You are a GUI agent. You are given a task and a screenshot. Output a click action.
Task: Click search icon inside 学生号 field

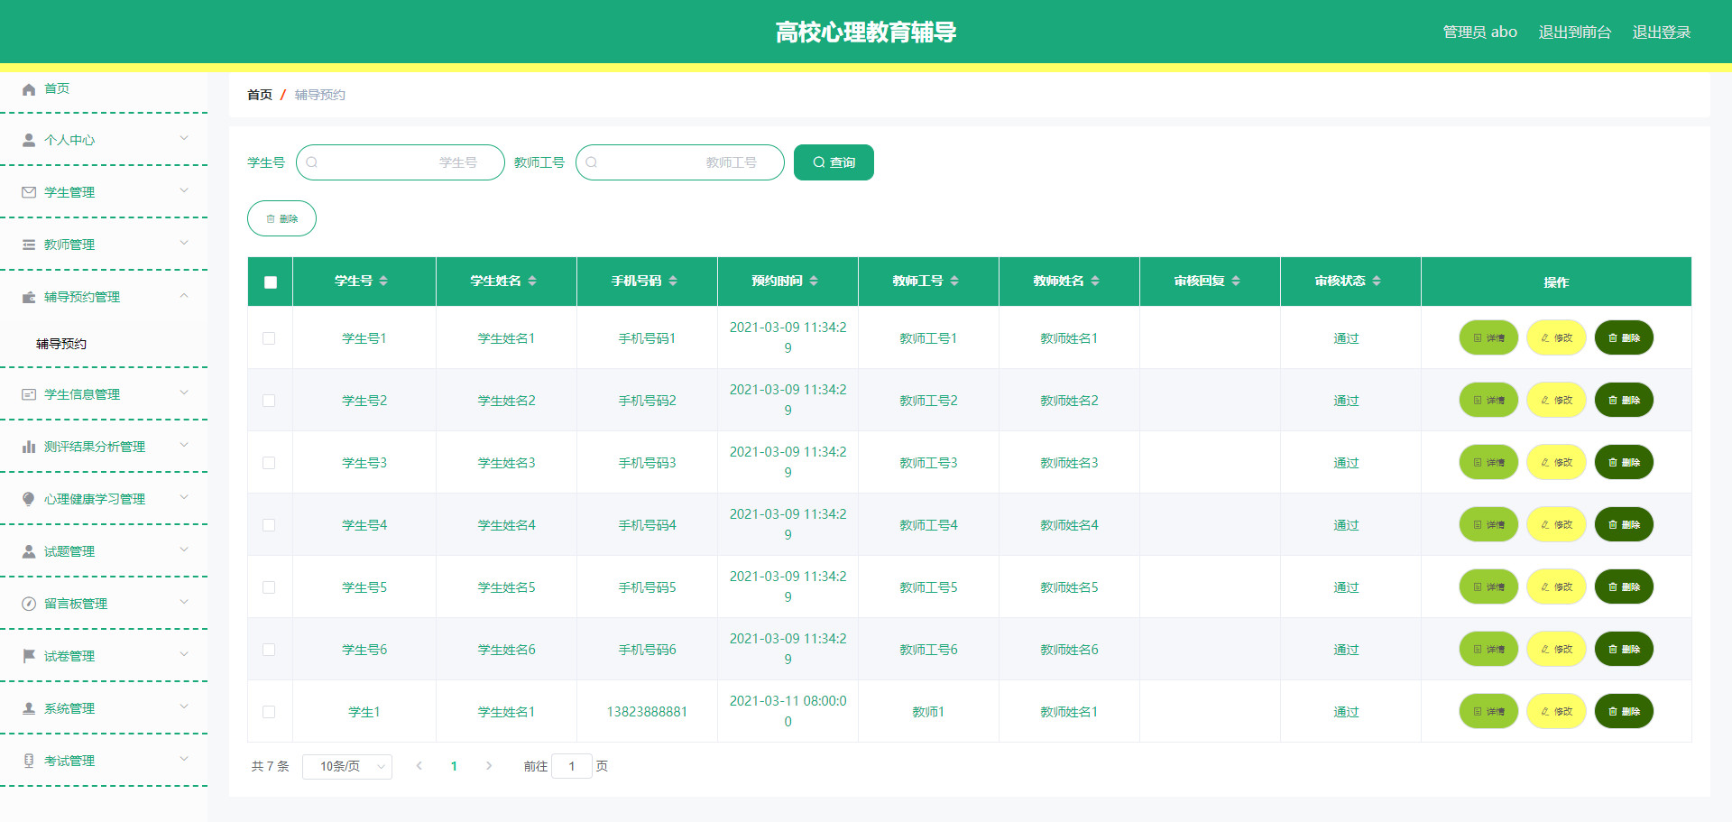pyautogui.click(x=312, y=162)
